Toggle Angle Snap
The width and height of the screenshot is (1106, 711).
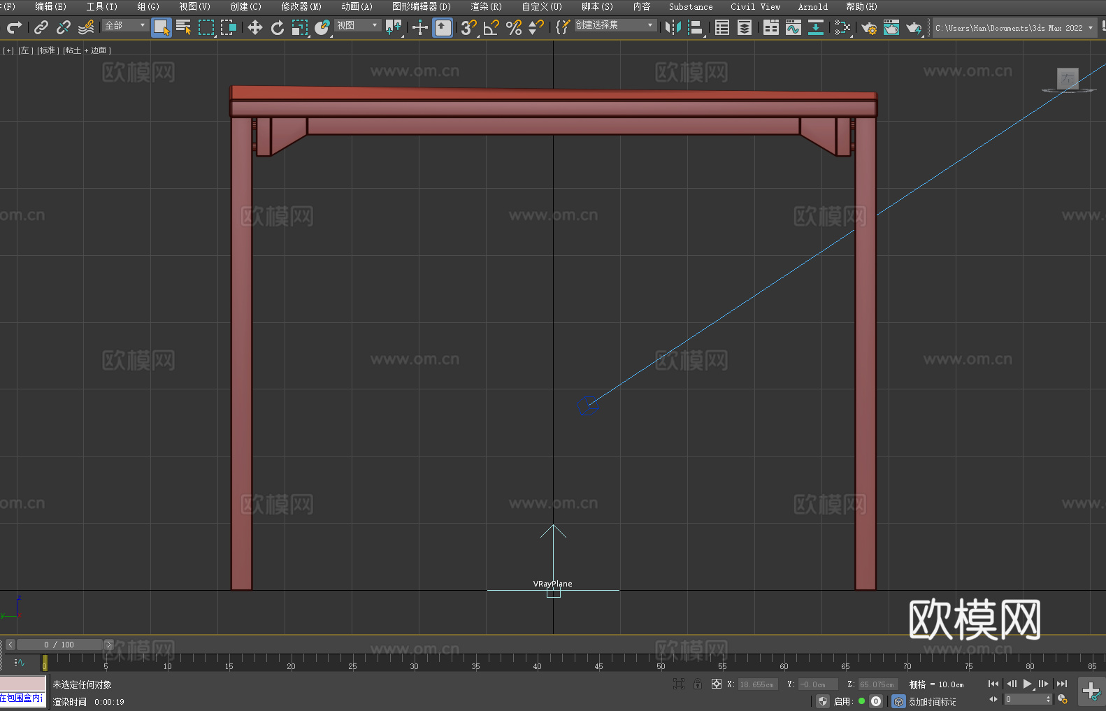click(491, 27)
